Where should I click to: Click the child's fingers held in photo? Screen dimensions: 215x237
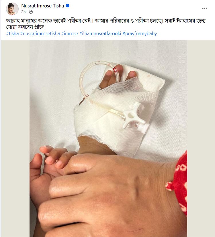tap(54, 157)
